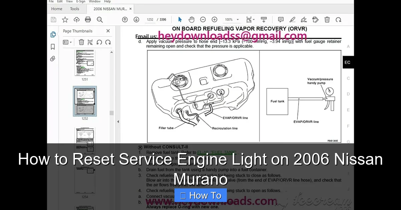Open the Find/Search icon

(100, 19)
